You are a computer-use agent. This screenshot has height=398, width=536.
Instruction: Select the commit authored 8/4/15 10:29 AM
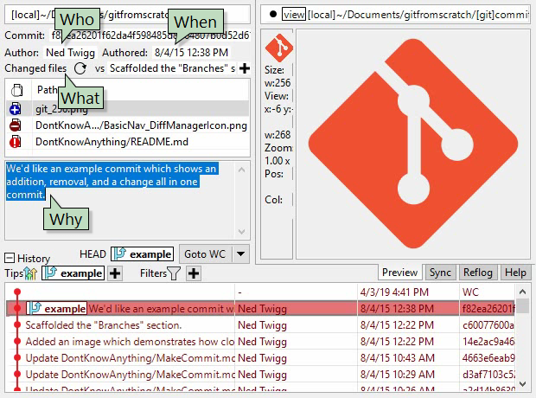pyautogui.click(x=260, y=374)
